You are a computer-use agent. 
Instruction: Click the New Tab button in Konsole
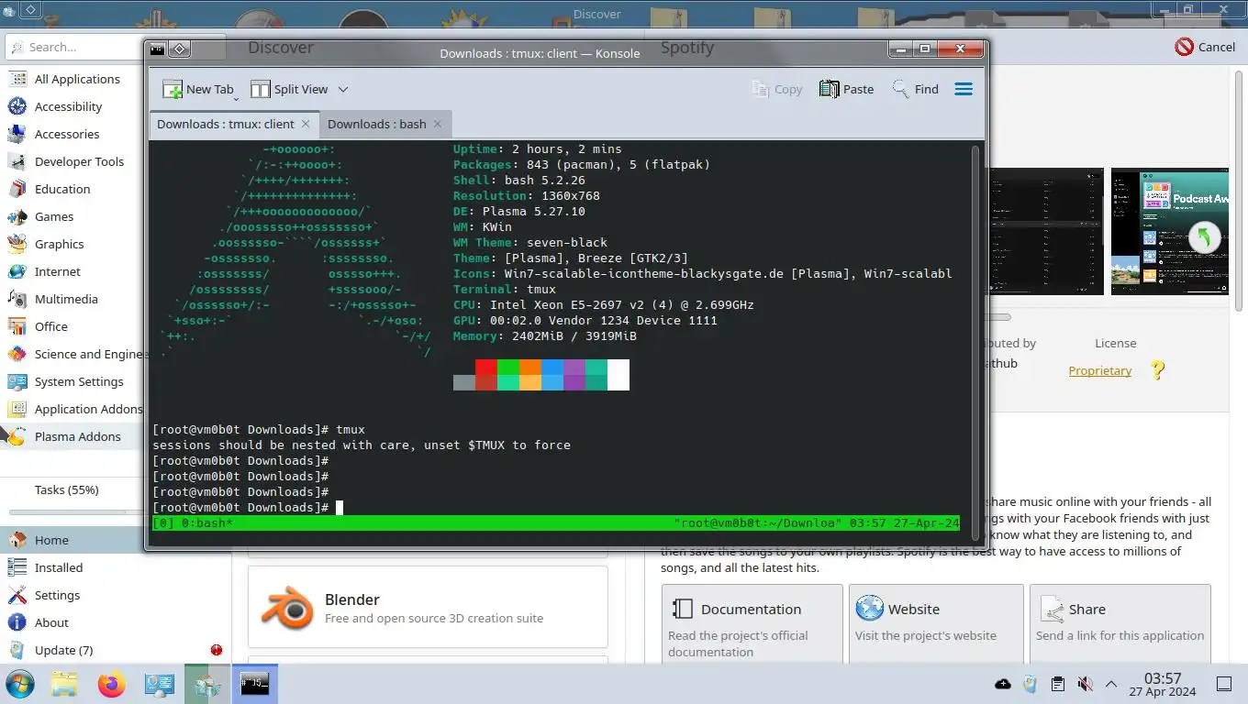pyautogui.click(x=197, y=89)
